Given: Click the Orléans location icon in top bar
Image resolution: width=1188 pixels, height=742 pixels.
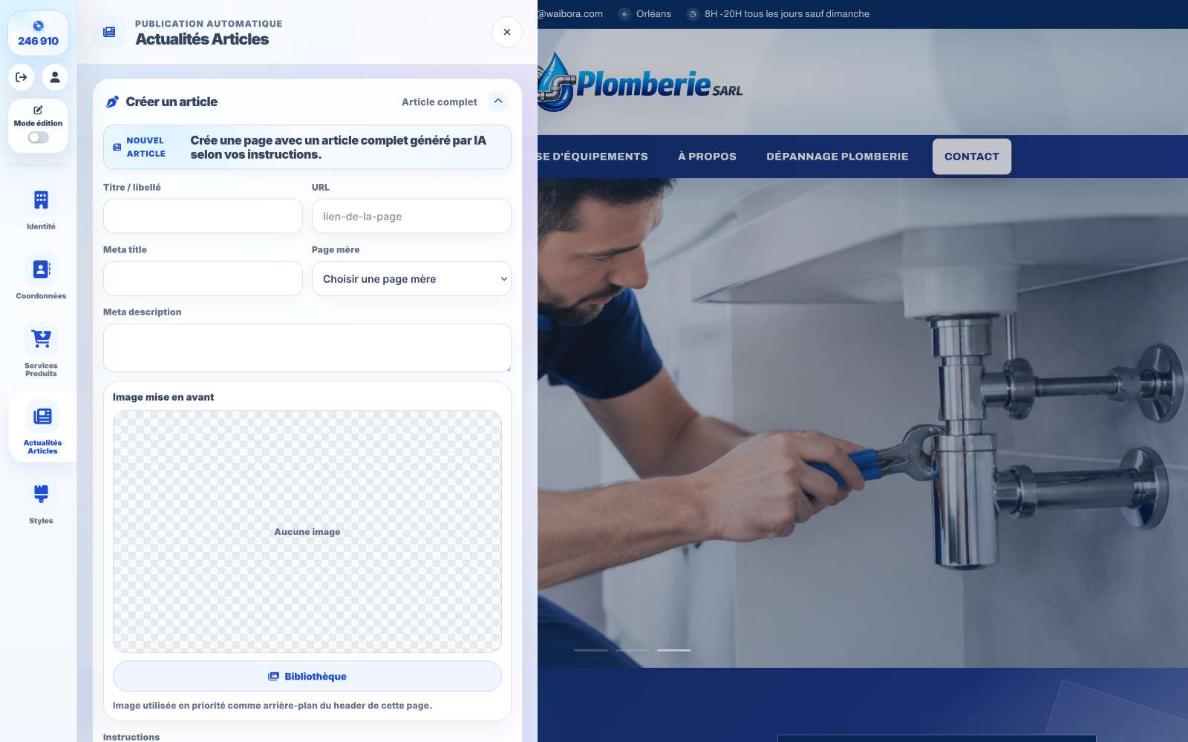Looking at the screenshot, I should (x=624, y=14).
